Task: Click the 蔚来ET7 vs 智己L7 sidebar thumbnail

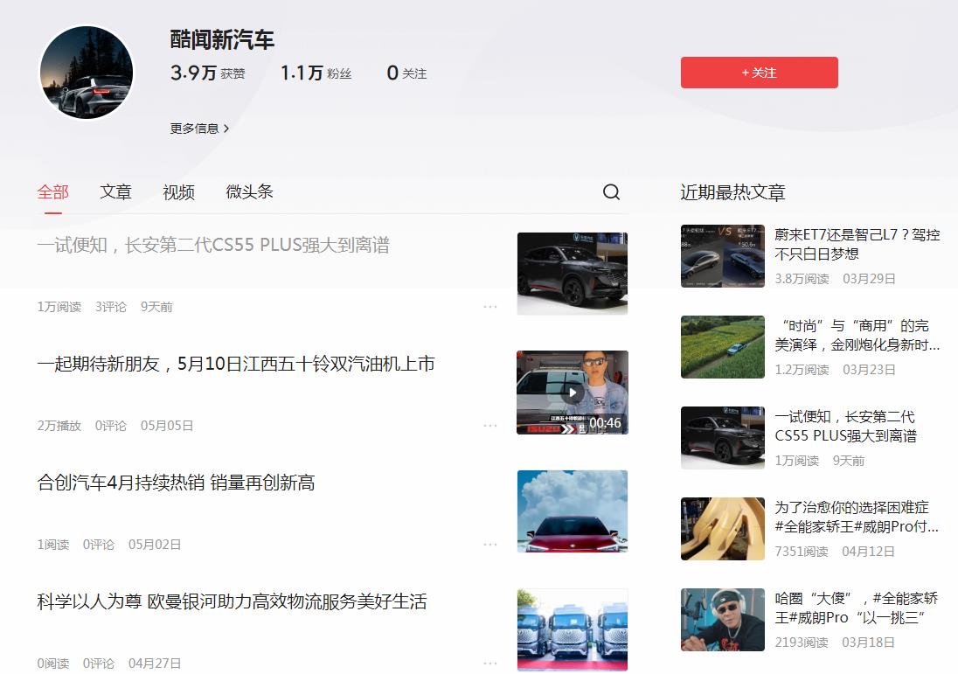Action: [x=723, y=256]
